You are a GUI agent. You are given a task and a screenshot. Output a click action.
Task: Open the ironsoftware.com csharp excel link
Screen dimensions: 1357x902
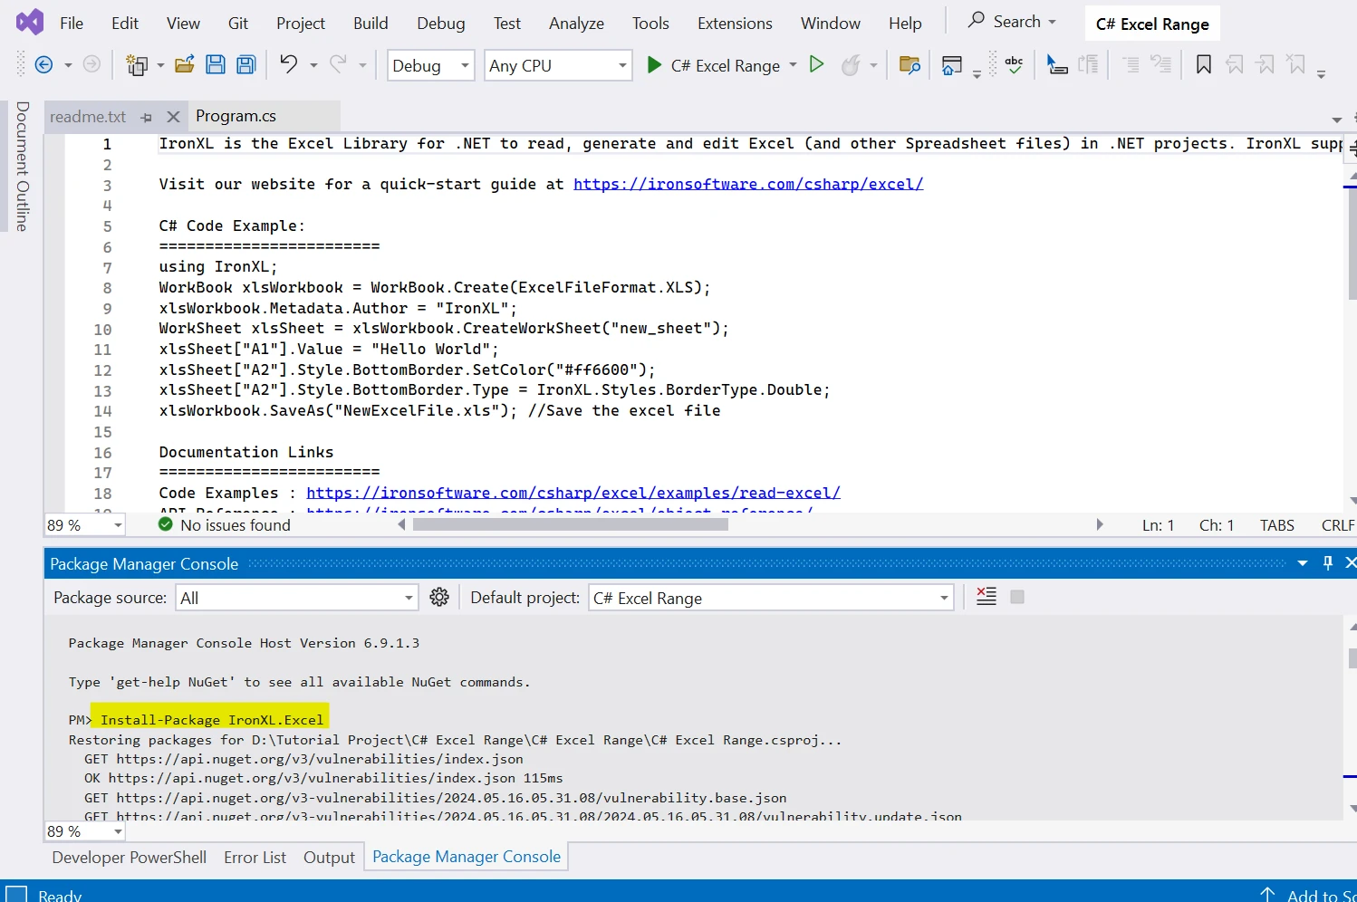747,184
